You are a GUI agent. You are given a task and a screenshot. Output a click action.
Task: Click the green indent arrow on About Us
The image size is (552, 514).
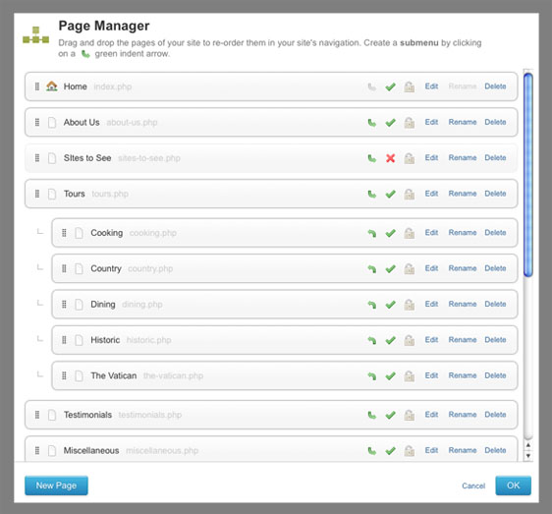(x=371, y=123)
